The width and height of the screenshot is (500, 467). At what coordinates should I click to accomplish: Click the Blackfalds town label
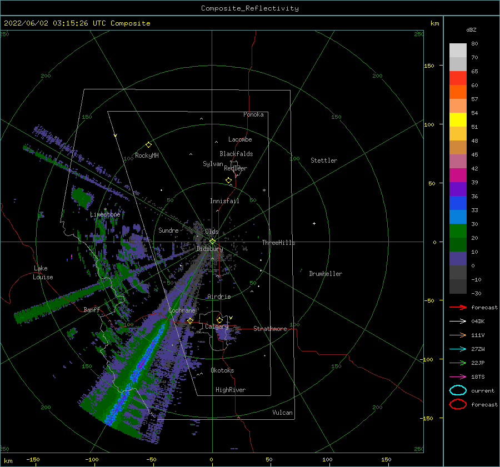[x=236, y=154]
